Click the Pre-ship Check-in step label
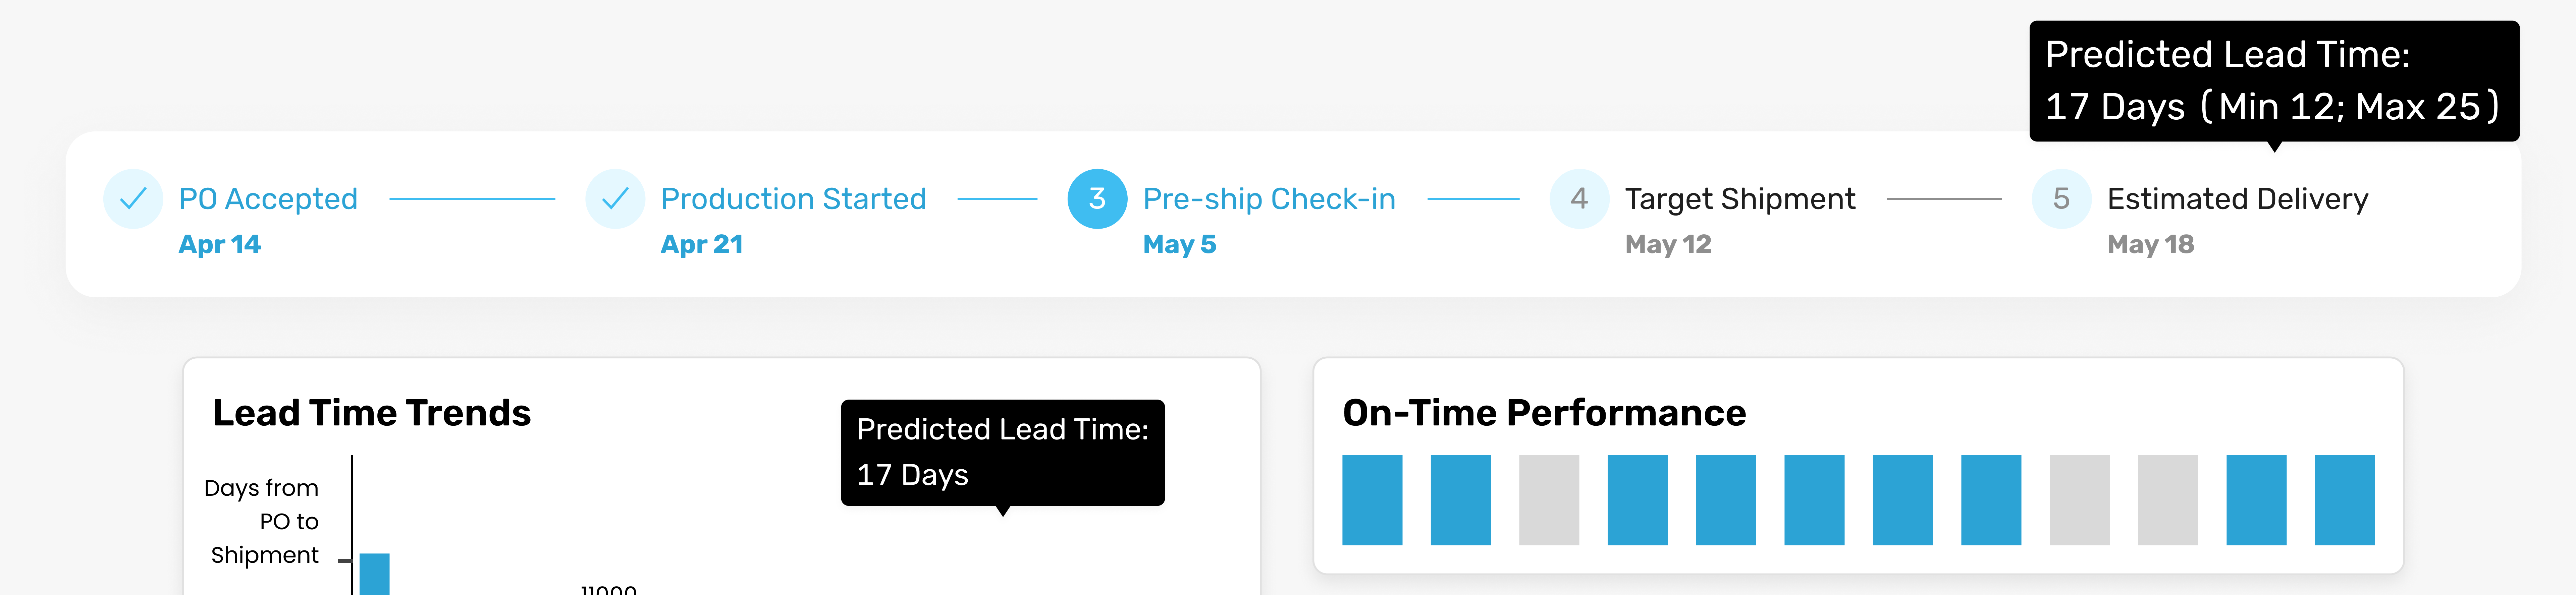This screenshot has width=2576, height=595. pos(1269,199)
